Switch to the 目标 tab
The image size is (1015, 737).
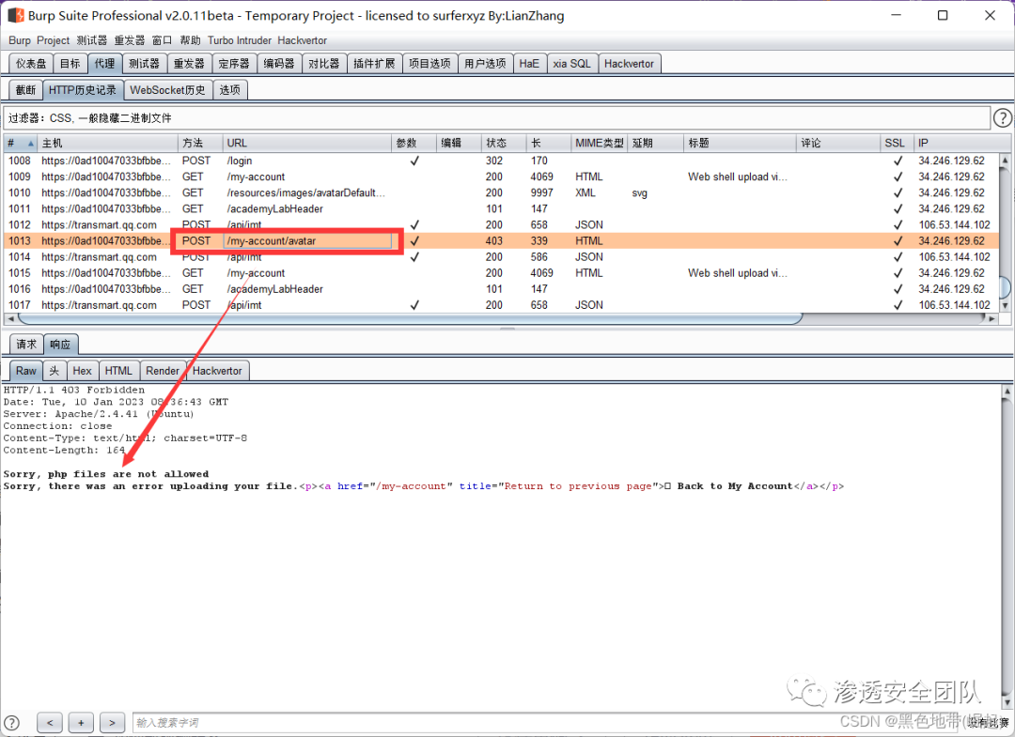pyautogui.click(x=70, y=63)
